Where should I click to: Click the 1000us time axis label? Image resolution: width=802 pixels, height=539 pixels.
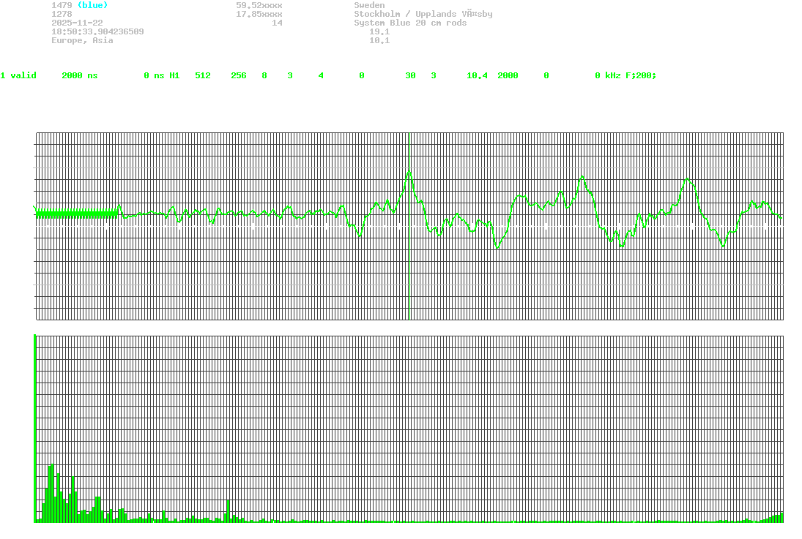point(777,330)
